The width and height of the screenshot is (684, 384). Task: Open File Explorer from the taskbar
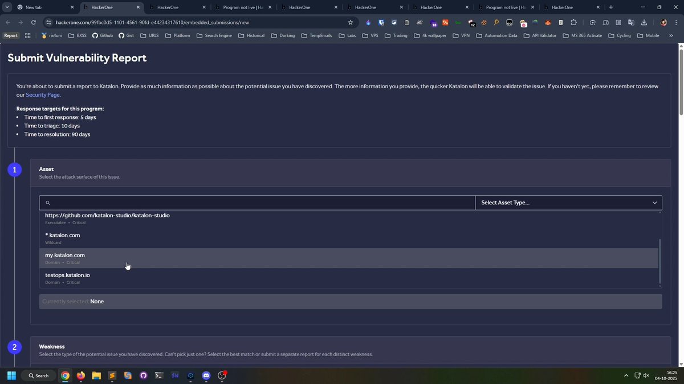(96, 375)
